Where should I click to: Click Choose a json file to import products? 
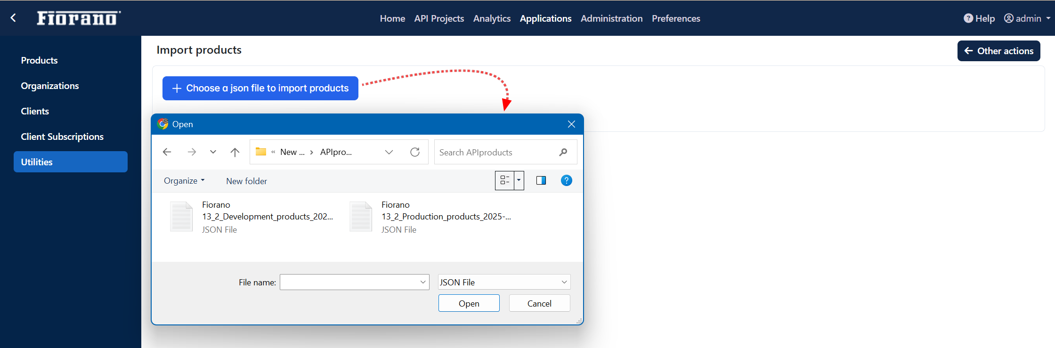point(260,88)
